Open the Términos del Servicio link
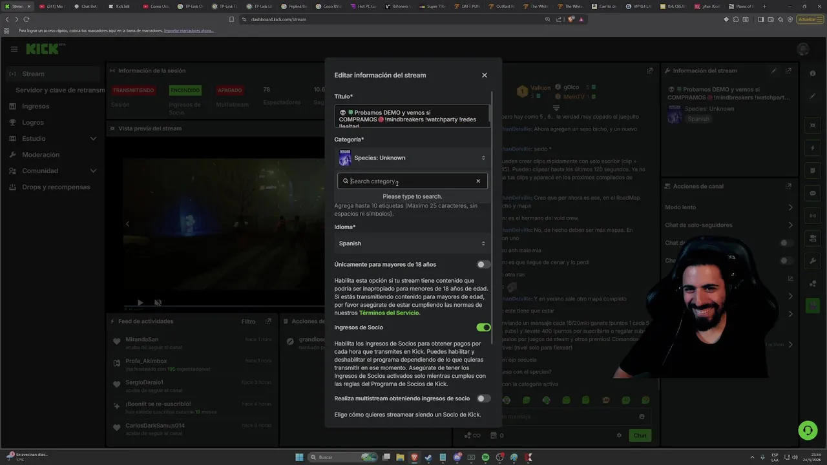Viewport: 827px width, 465px height. point(389,313)
